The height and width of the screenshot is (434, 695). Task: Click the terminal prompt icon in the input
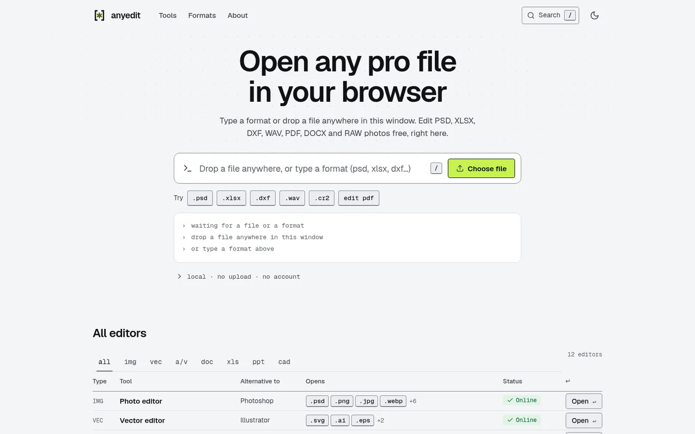tap(188, 169)
